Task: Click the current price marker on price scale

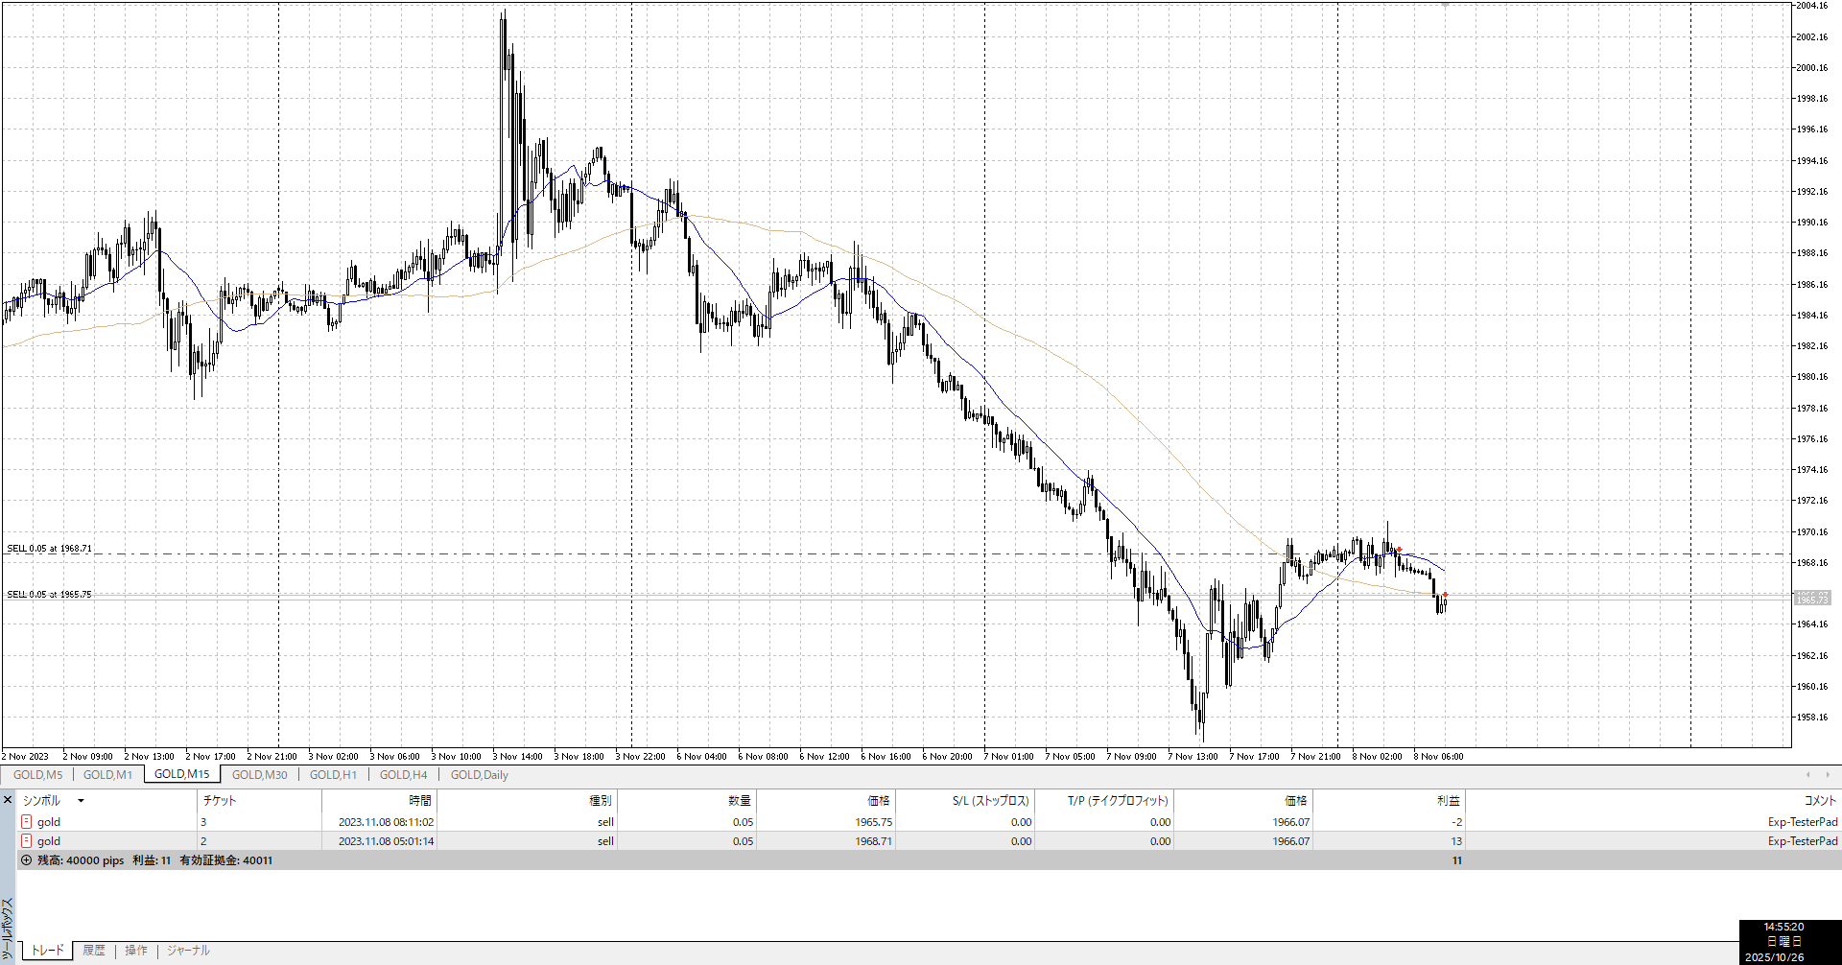Action: tap(1812, 598)
